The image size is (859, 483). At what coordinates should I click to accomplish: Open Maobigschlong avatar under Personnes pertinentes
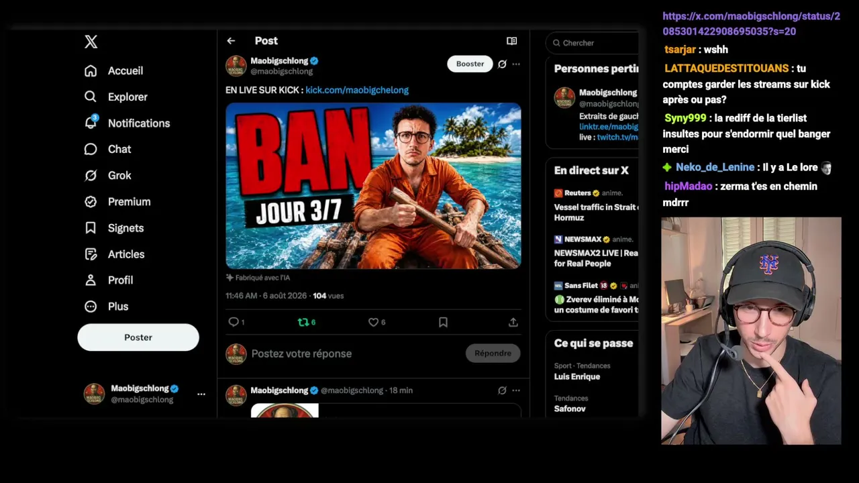(x=564, y=98)
